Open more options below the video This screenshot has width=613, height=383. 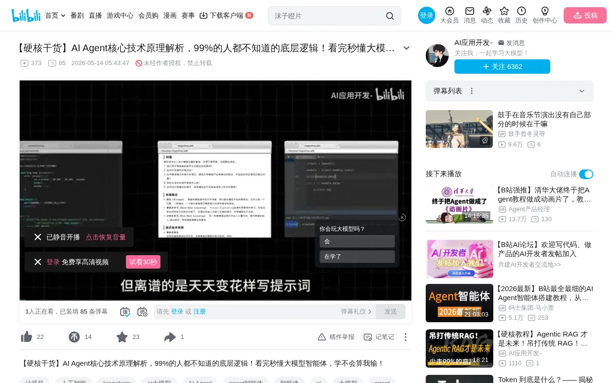coord(406,337)
